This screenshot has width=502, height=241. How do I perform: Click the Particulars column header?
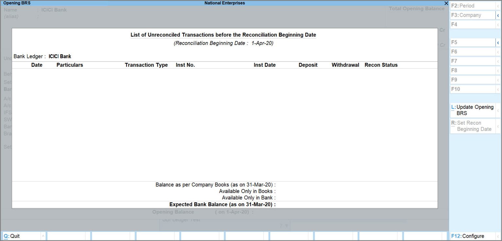[x=70, y=65]
